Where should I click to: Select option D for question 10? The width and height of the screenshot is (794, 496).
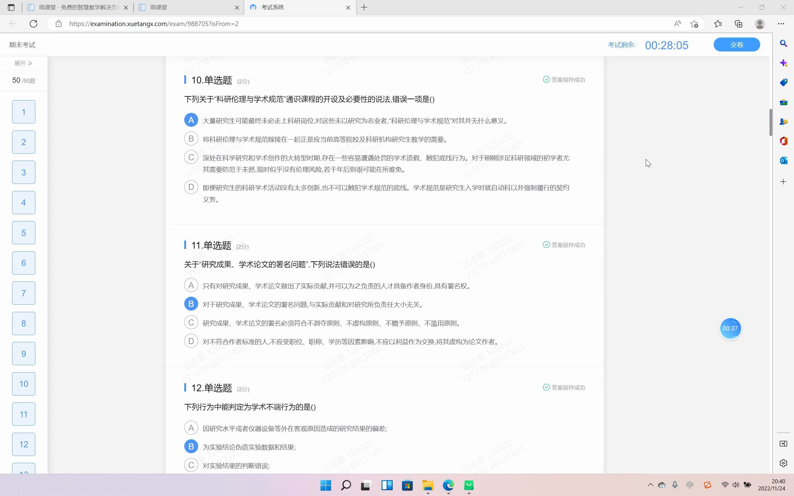pyautogui.click(x=191, y=187)
